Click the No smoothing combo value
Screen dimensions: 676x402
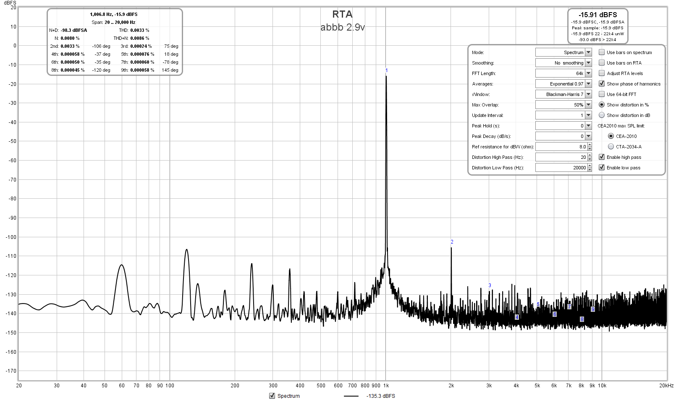[x=561, y=63]
